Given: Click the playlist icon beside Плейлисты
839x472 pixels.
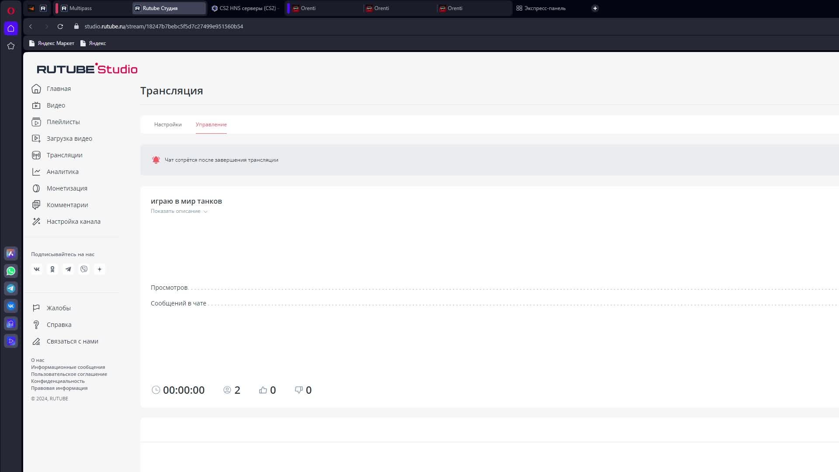Looking at the screenshot, I should coord(36,122).
